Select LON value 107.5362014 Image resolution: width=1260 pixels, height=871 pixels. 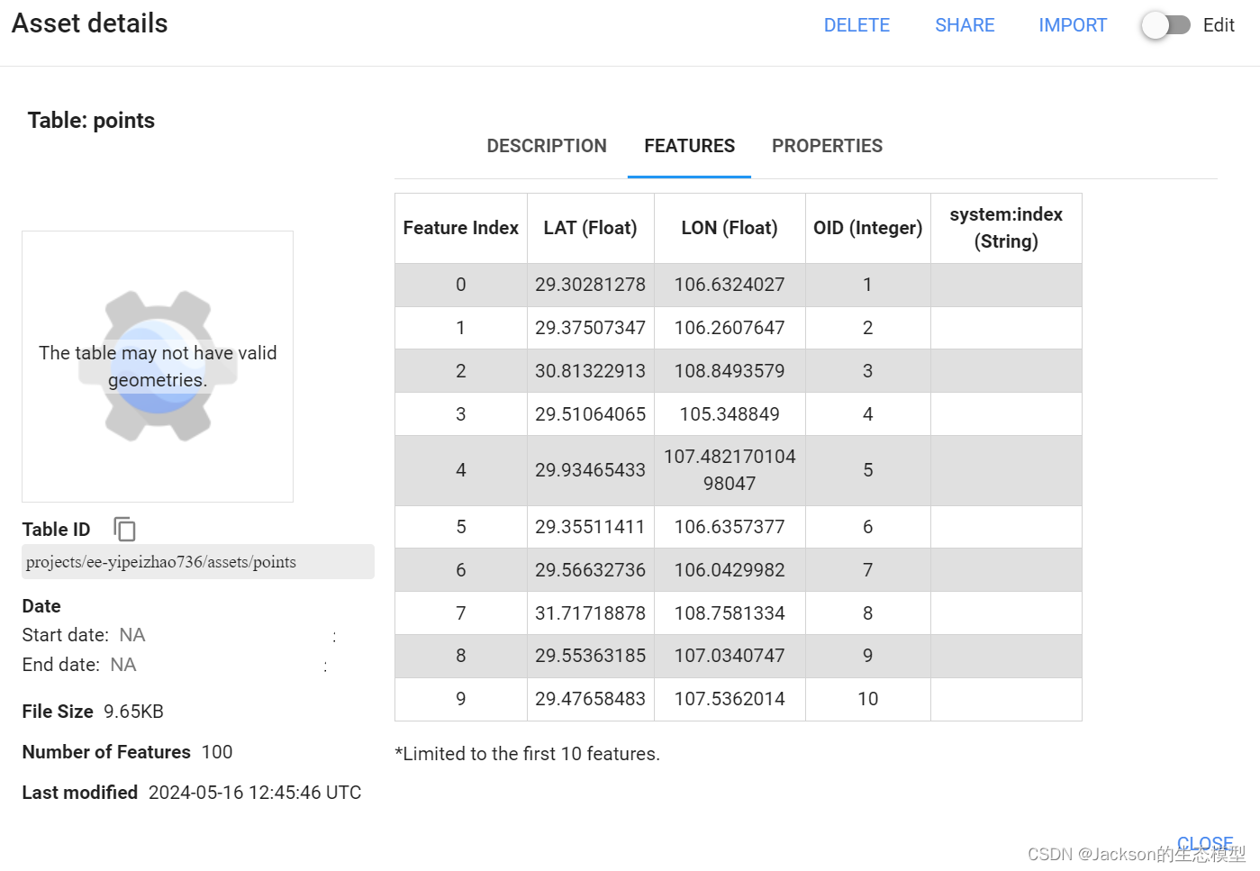pos(730,699)
